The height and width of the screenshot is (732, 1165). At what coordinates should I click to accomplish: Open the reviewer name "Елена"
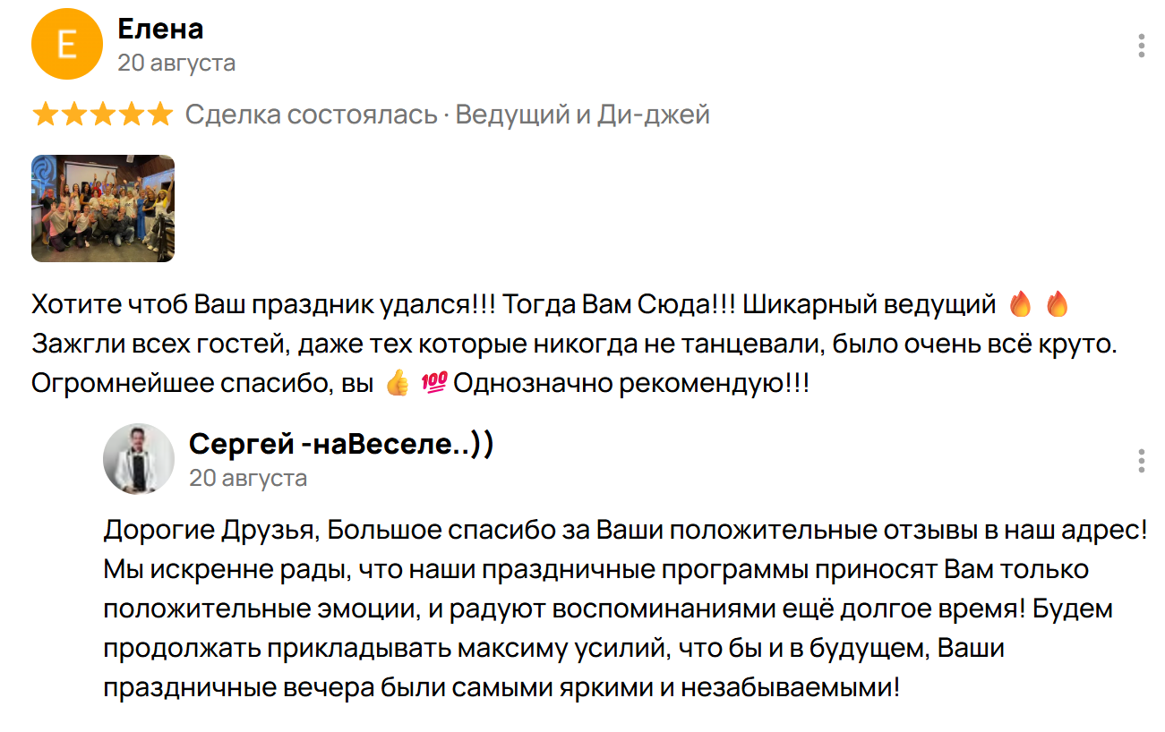[x=160, y=30]
